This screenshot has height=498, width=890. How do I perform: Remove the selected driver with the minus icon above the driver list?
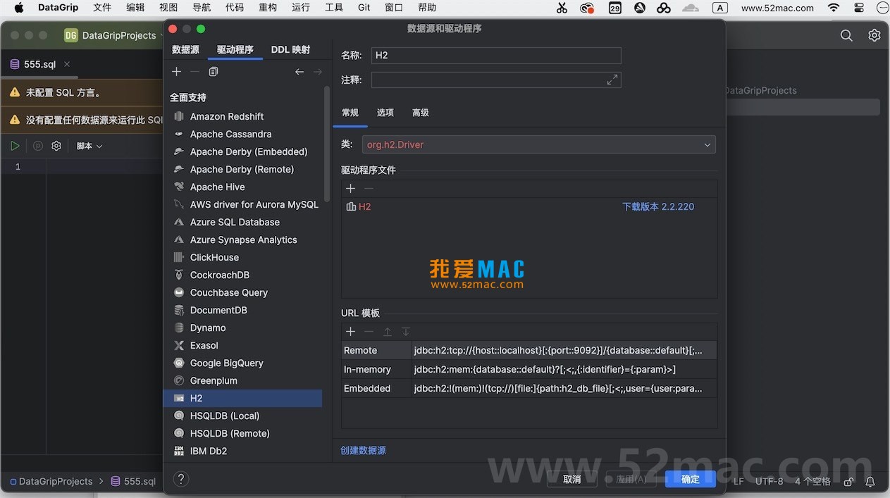[195, 72]
